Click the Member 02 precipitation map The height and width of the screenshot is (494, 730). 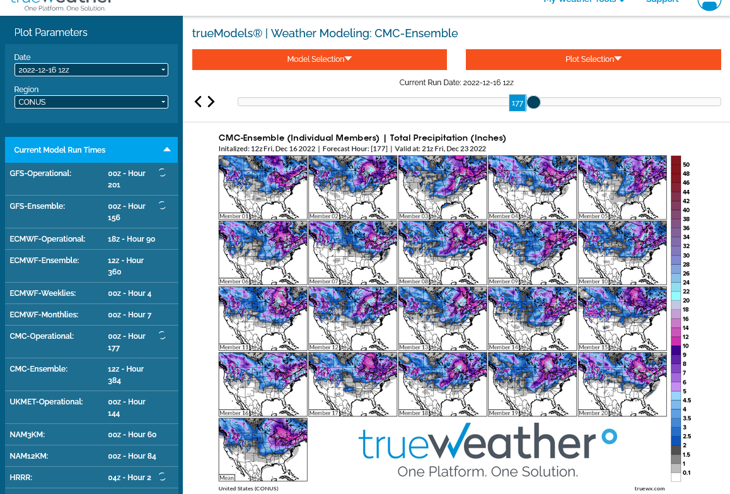(x=353, y=187)
